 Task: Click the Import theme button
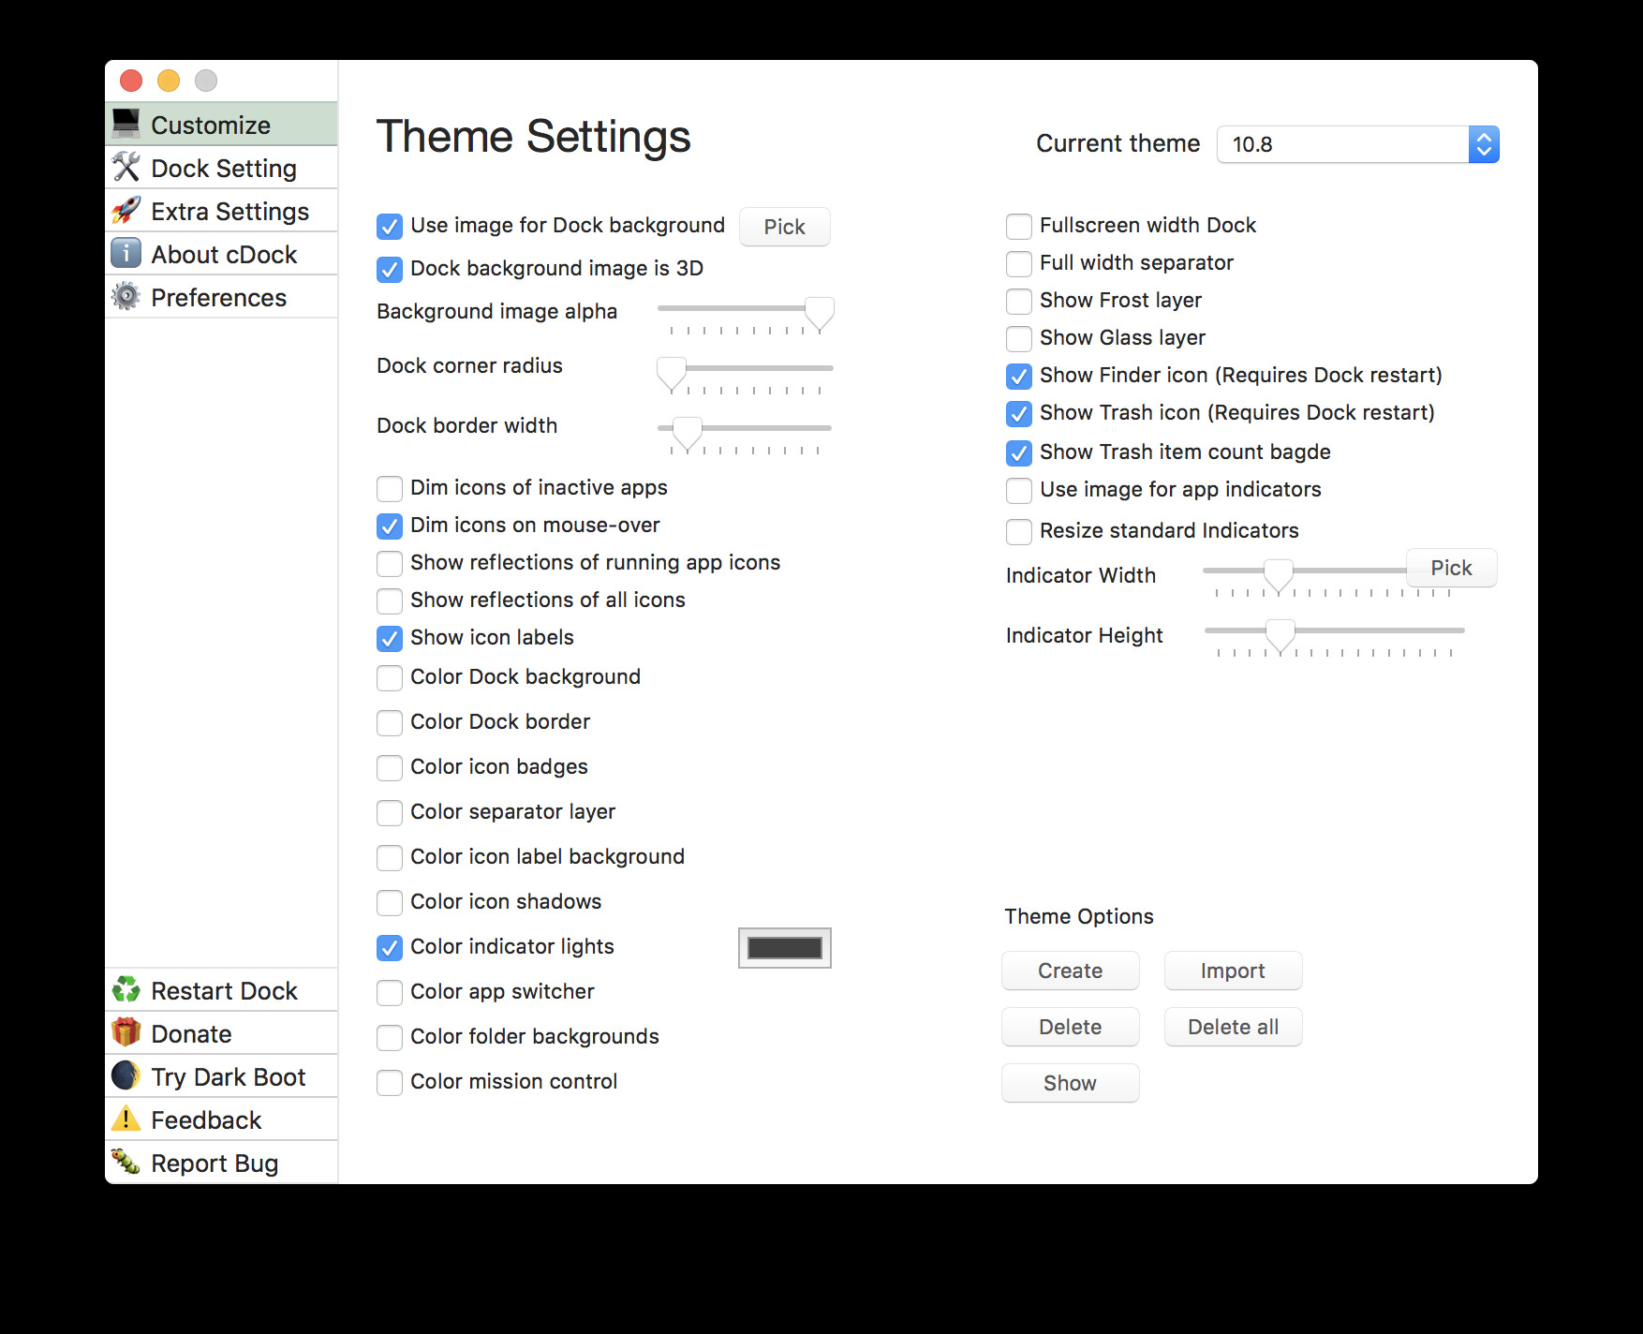click(1233, 971)
